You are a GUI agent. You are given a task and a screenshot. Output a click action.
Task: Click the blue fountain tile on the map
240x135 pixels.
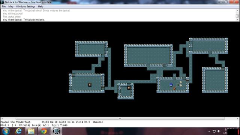[x=171, y=85]
